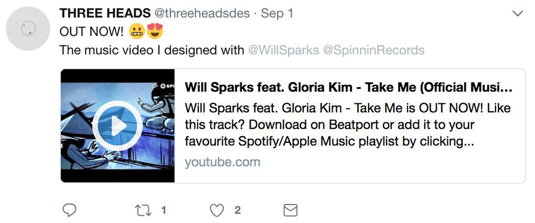Retweet the Take Me video post
535x223 pixels.
(x=142, y=210)
